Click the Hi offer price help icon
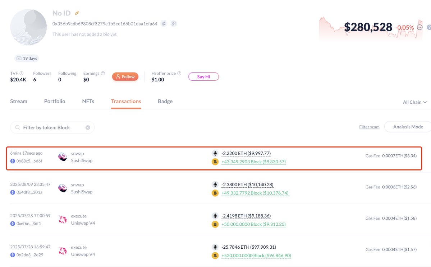Screen dimensions: 431x267 coord(179,73)
